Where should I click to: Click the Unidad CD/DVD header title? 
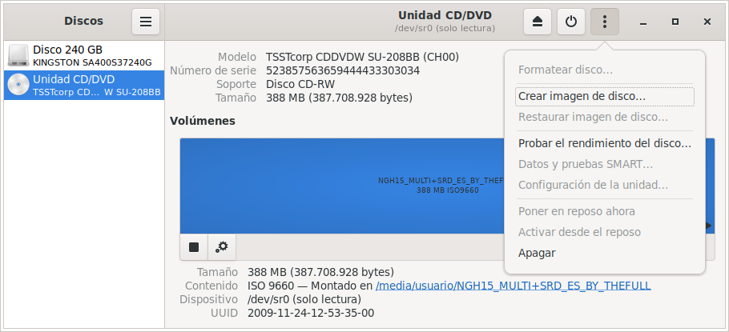pyautogui.click(x=445, y=15)
